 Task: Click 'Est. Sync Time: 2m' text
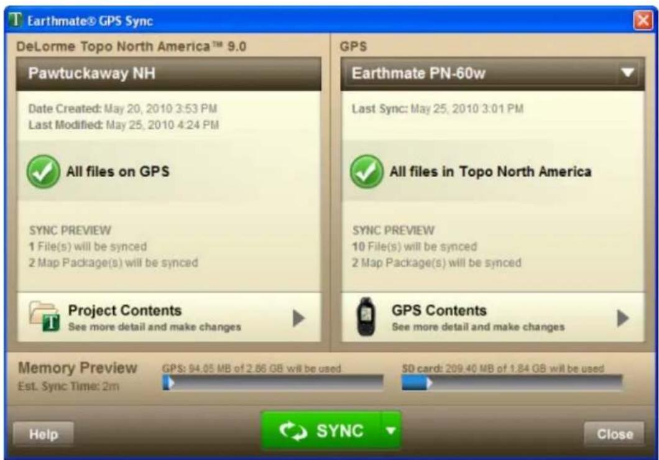pos(68,386)
